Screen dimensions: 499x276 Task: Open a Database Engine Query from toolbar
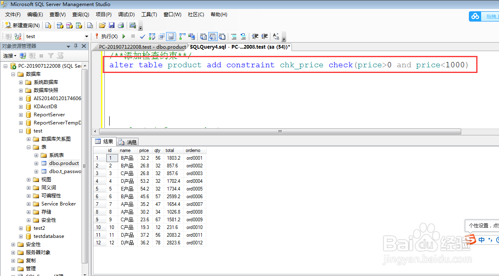[48, 25]
